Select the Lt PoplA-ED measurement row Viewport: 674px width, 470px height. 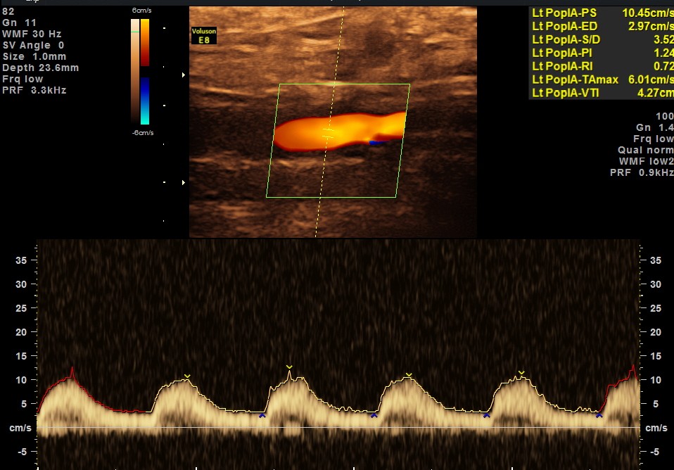601,26
